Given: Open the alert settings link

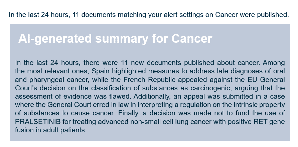Looking at the screenshot, I should coord(183,15).
